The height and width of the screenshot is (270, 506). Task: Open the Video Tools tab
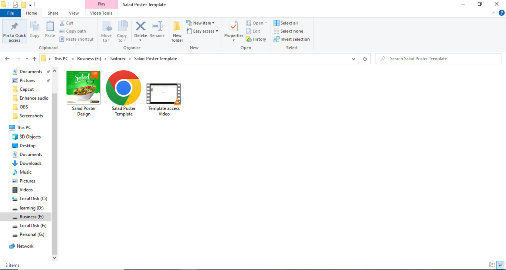tap(101, 13)
